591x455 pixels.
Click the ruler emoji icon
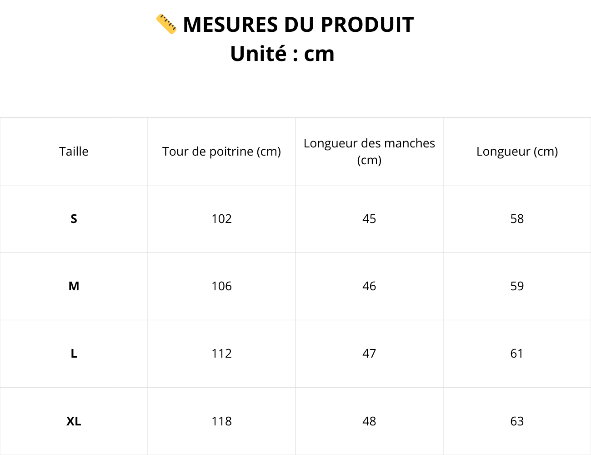[x=166, y=24]
